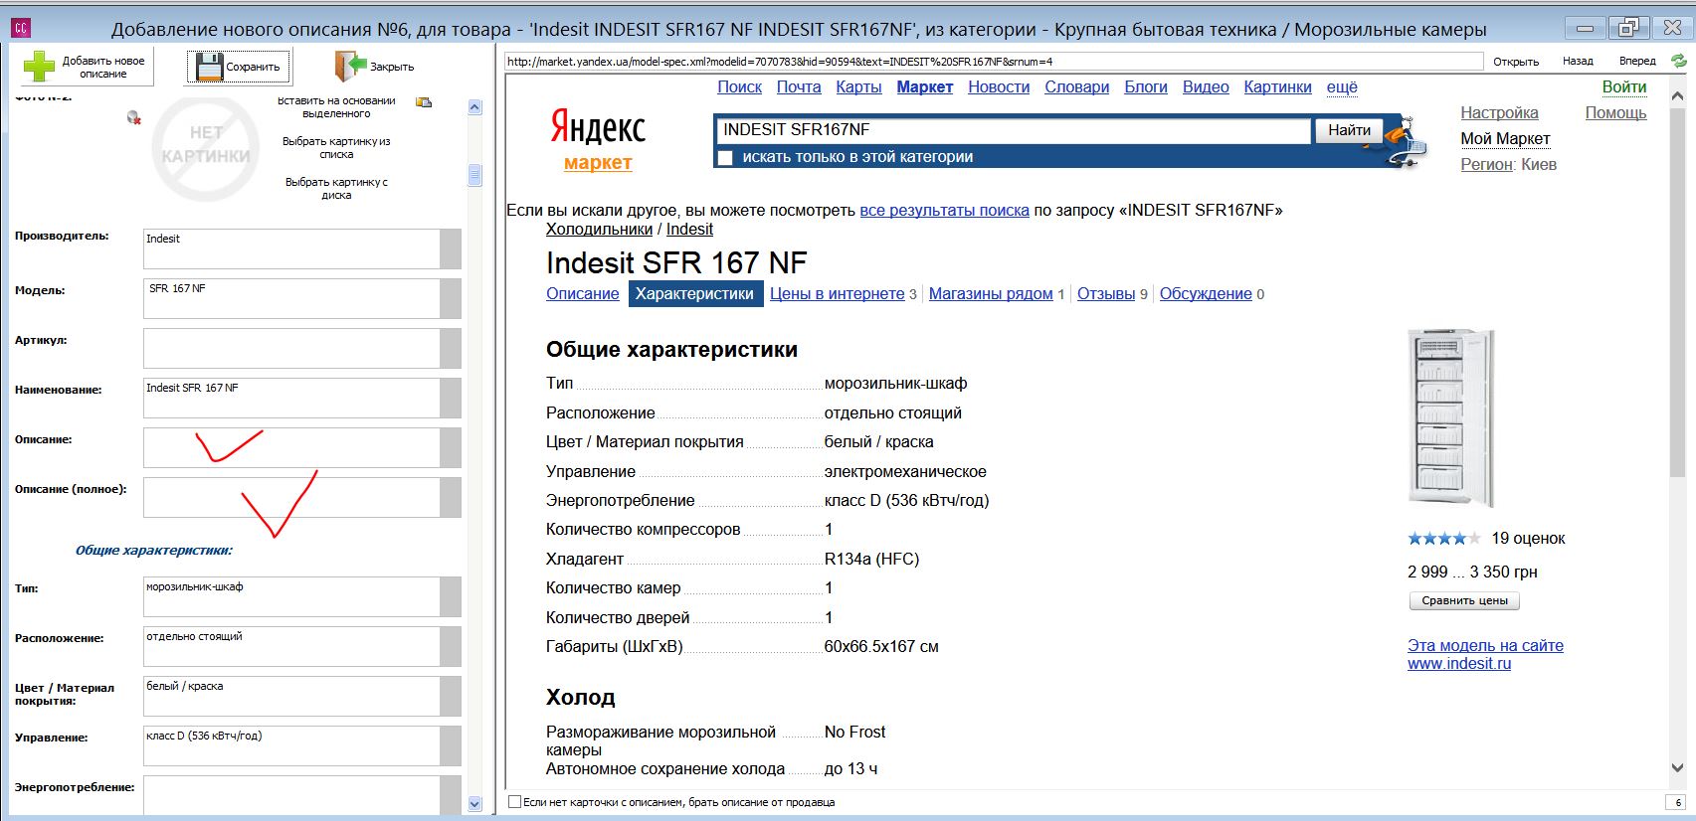Enable 'брать описание от продавца' checkbox
1696x821 pixels.
coord(514,801)
